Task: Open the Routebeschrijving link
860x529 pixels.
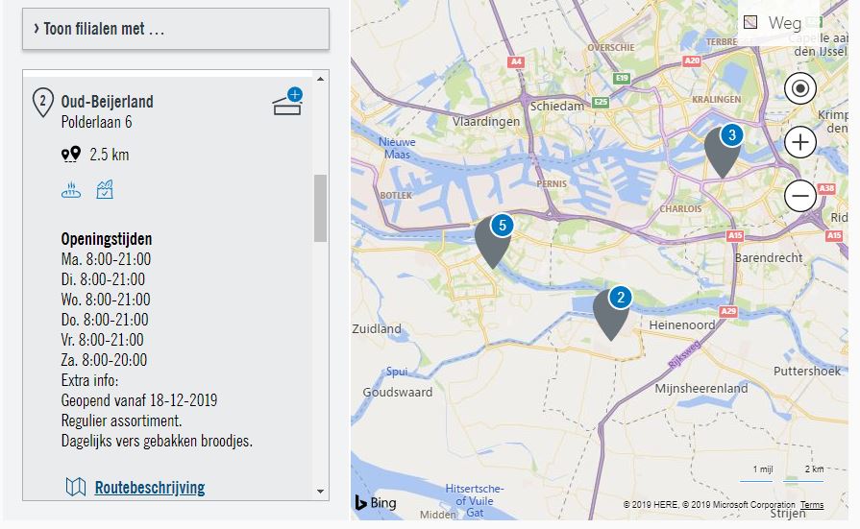Action: (x=150, y=488)
